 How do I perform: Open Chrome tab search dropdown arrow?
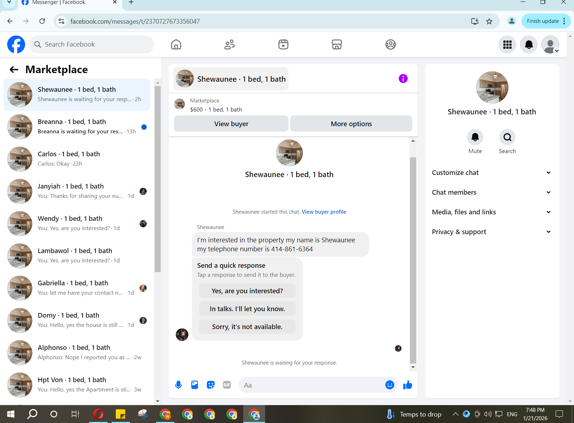coord(9,3)
